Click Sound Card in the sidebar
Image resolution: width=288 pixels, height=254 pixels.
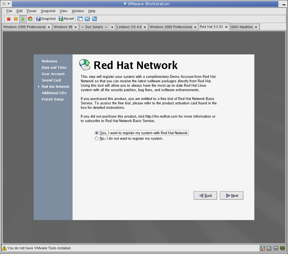coord(51,80)
